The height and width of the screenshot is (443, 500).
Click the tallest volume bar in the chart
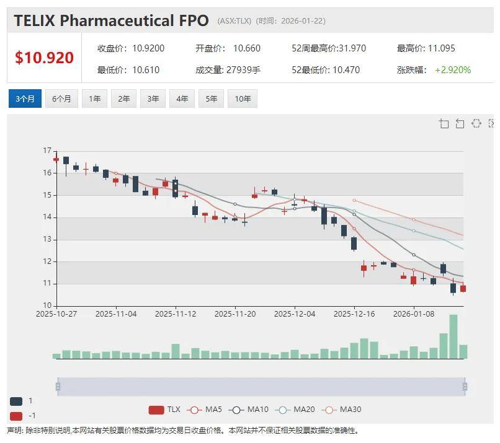[x=453, y=336]
